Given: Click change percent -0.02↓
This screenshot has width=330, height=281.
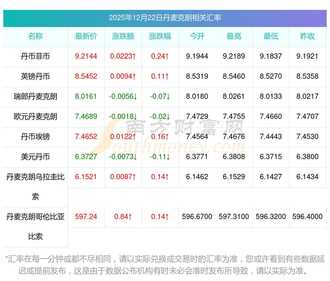Looking at the screenshot, I should pyautogui.click(x=160, y=116).
